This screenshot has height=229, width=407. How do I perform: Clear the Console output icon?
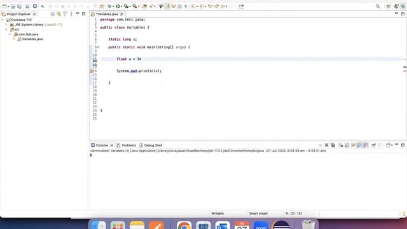click(340, 145)
